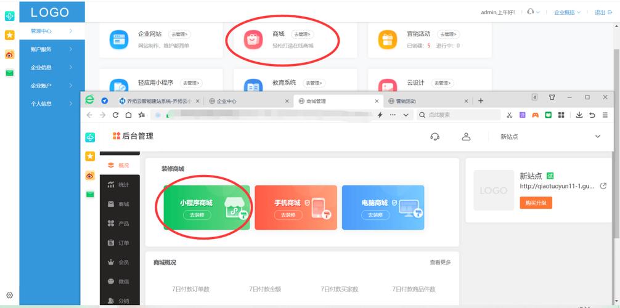Click the 云设计 picture icon
This screenshot has height=308, width=620.
[x=388, y=86]
